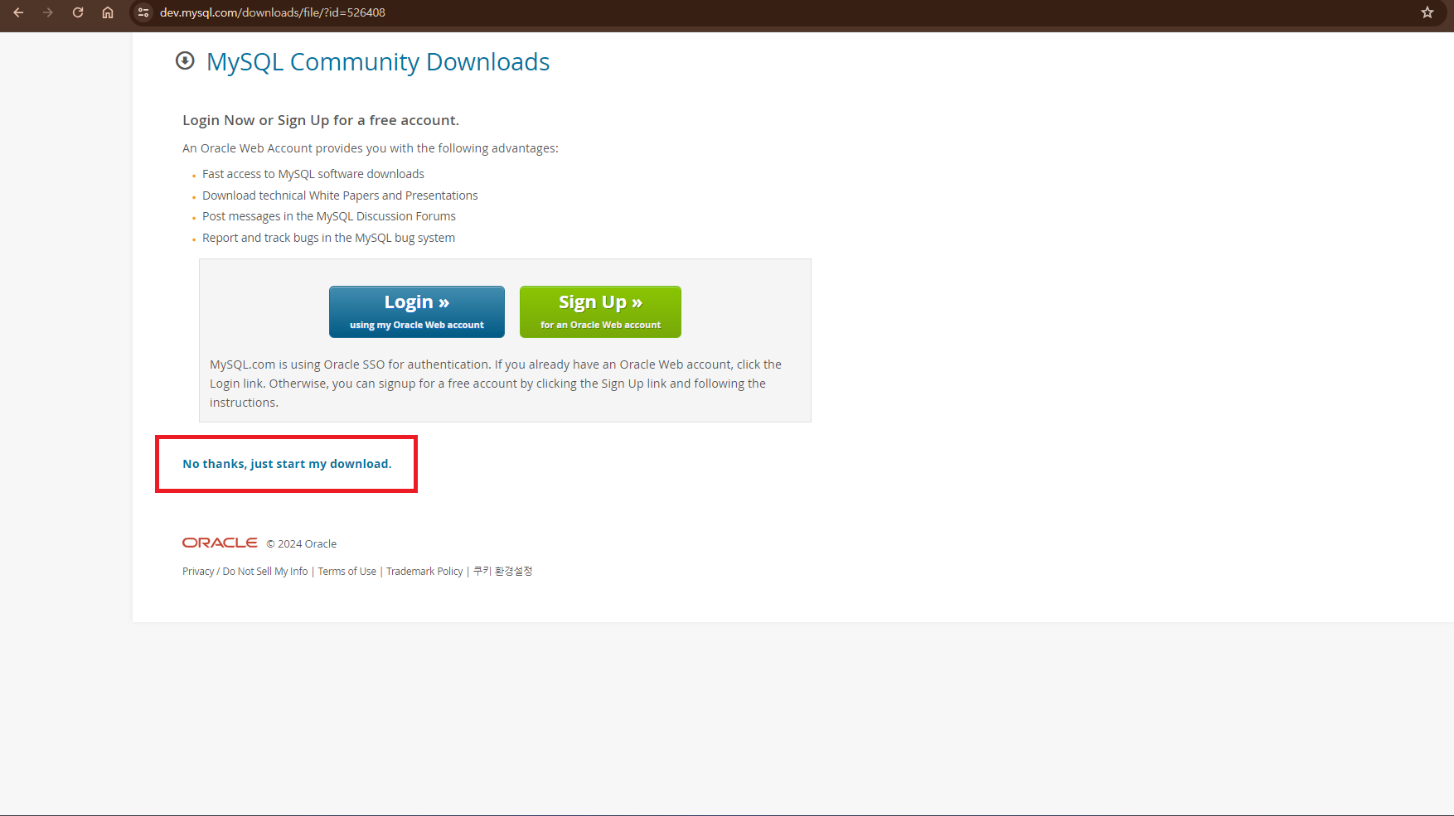
Task: Click the "MySQL.com is using Oracle SSO" paragraph
Action: click(x=496, y=384)
